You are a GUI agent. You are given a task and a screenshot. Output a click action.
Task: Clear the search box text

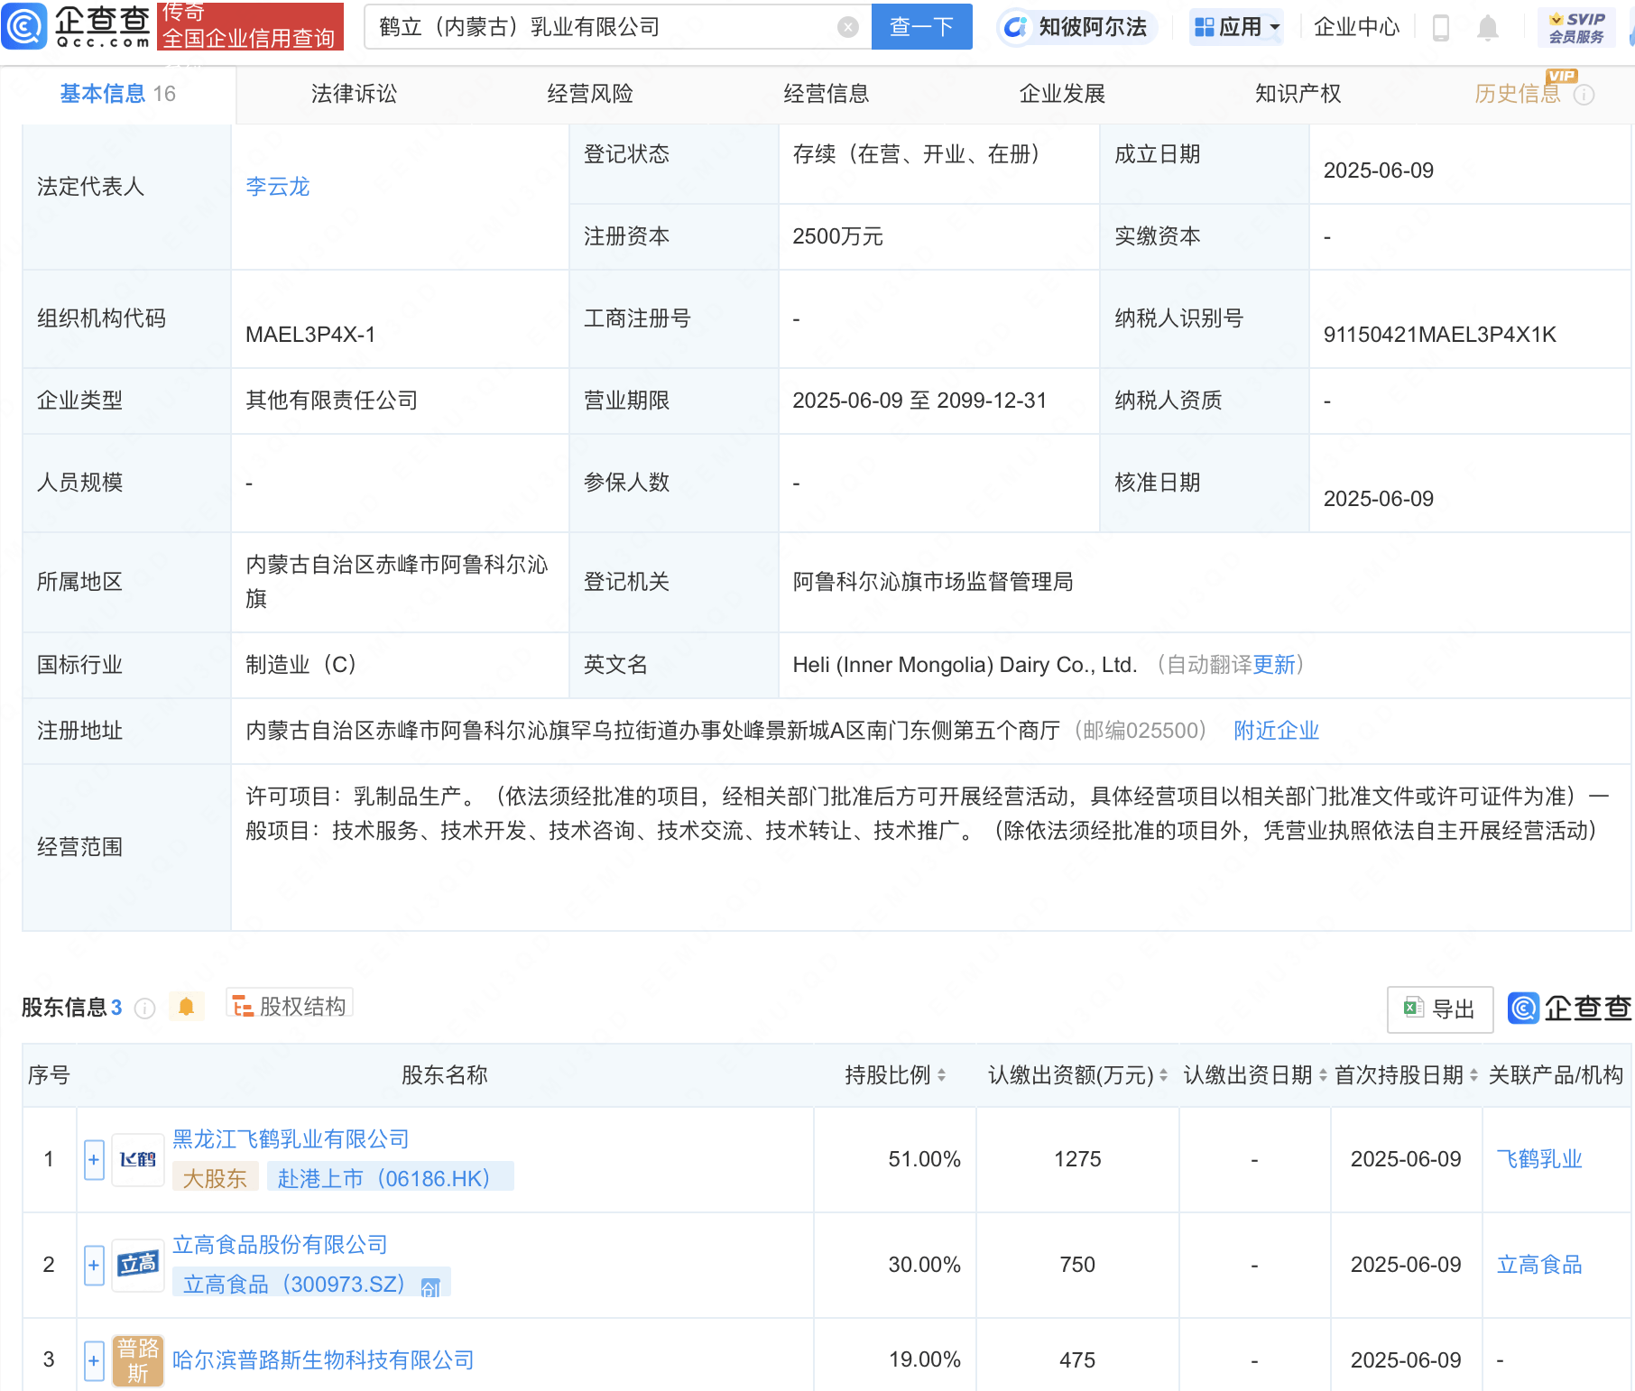pyautogui.click(x=847, y=27)
